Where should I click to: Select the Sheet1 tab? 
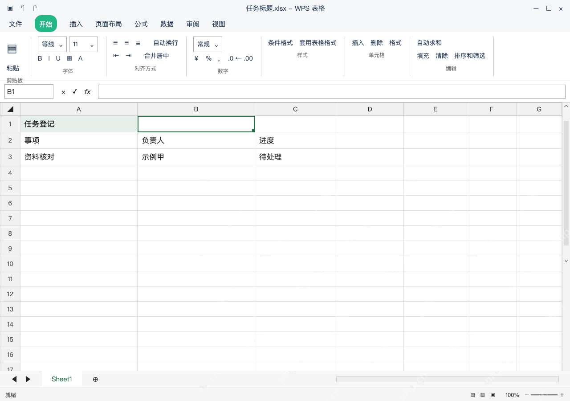click(x=61, y=379)
